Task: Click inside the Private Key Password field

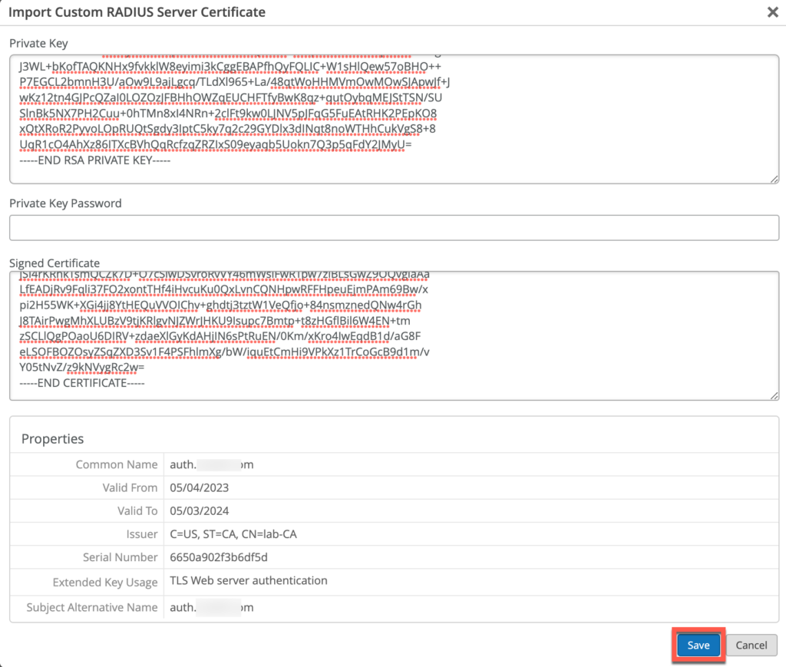Action: (x=393, y=227)
